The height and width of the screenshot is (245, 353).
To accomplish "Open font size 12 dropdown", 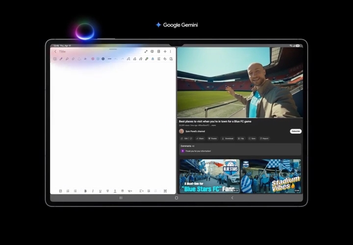I will (x=130, y=191).
